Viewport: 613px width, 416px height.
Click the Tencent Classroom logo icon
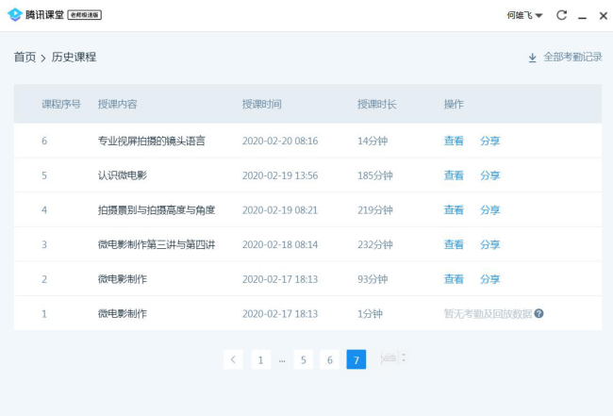[x=14, y=15]
